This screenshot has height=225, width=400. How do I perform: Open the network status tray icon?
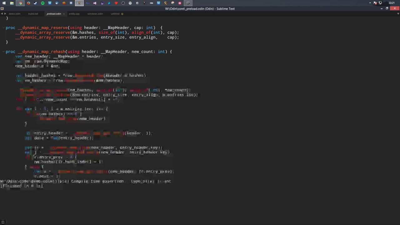pyautogui.click(x=380, y=3)
